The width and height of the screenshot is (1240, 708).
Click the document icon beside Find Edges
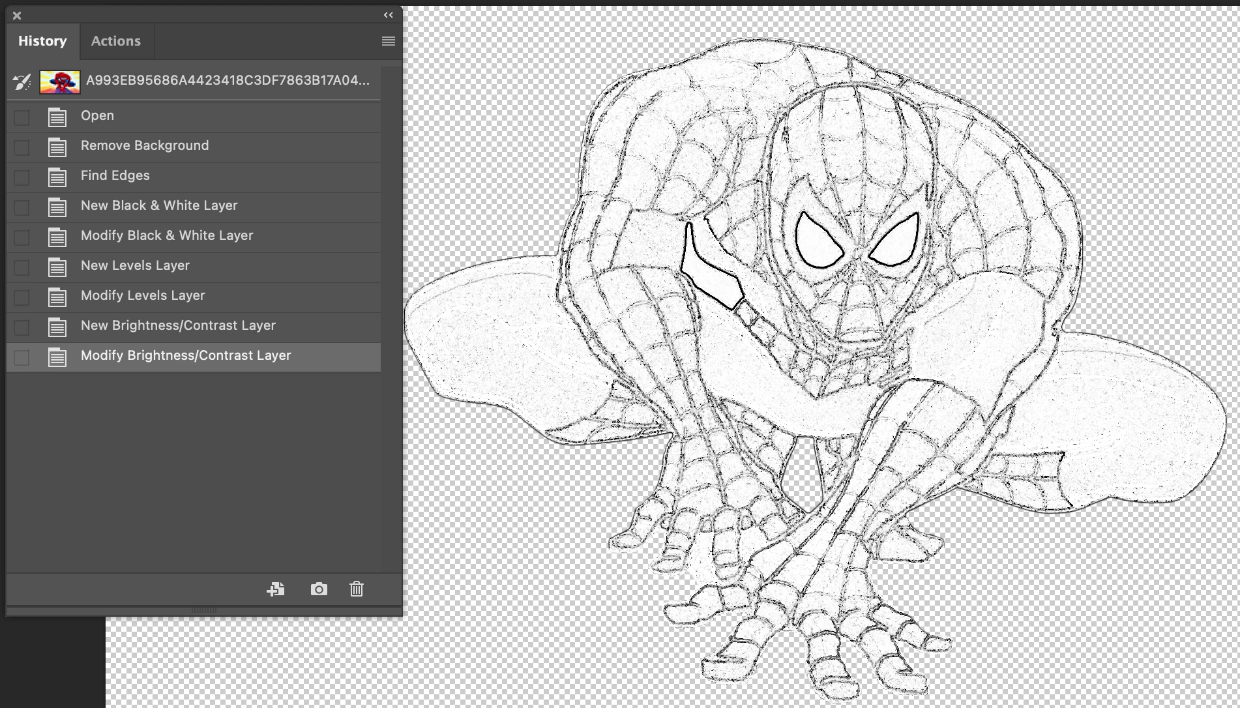click(57, 177)
